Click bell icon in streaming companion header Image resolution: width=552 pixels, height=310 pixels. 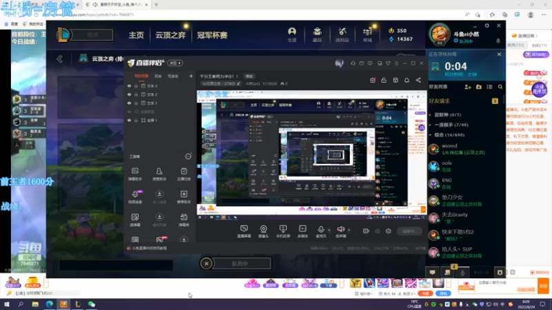(x=406, y=81)
